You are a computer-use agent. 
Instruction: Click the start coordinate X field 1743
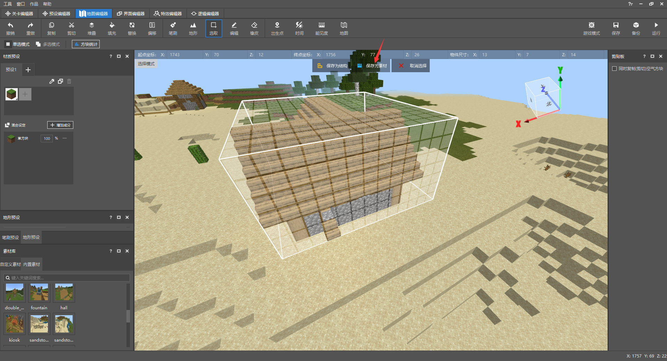coord(184,55)
